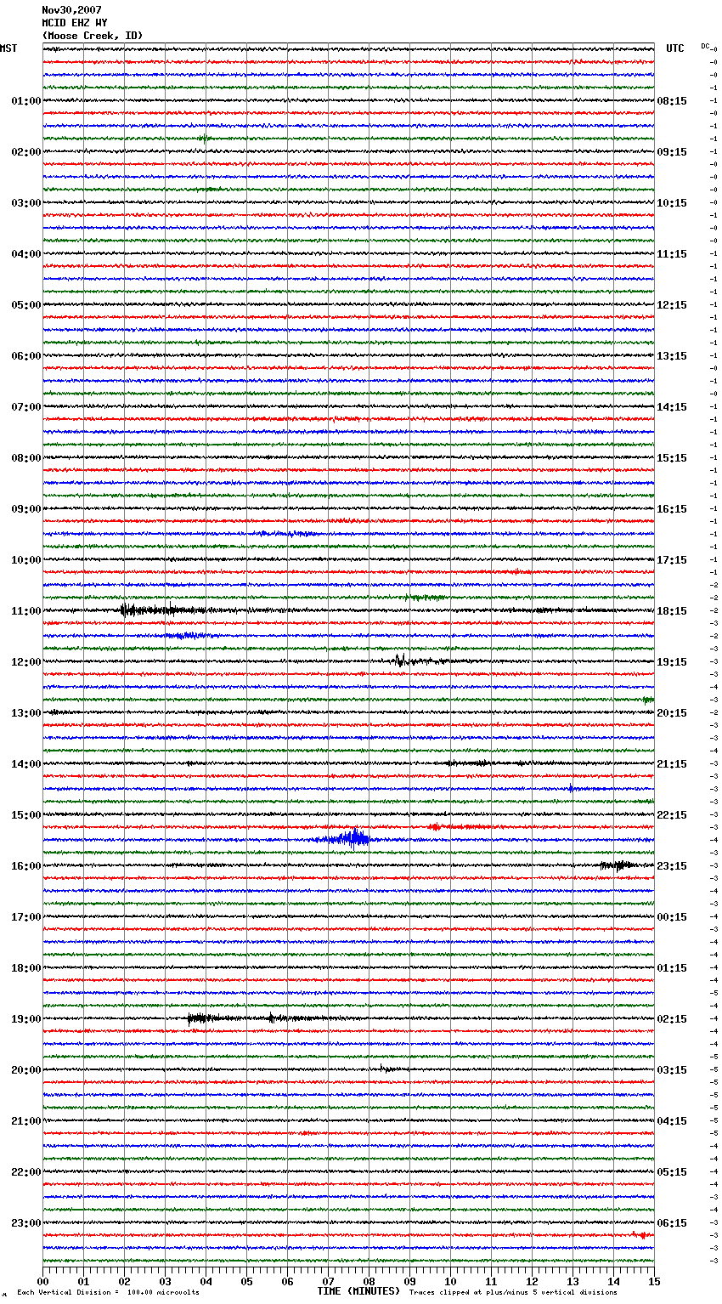Select the 03:00 MST time label

coord(25,203)
